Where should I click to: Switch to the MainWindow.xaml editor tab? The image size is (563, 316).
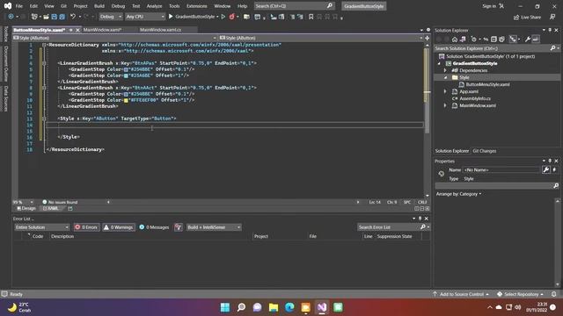pos(103,30)
